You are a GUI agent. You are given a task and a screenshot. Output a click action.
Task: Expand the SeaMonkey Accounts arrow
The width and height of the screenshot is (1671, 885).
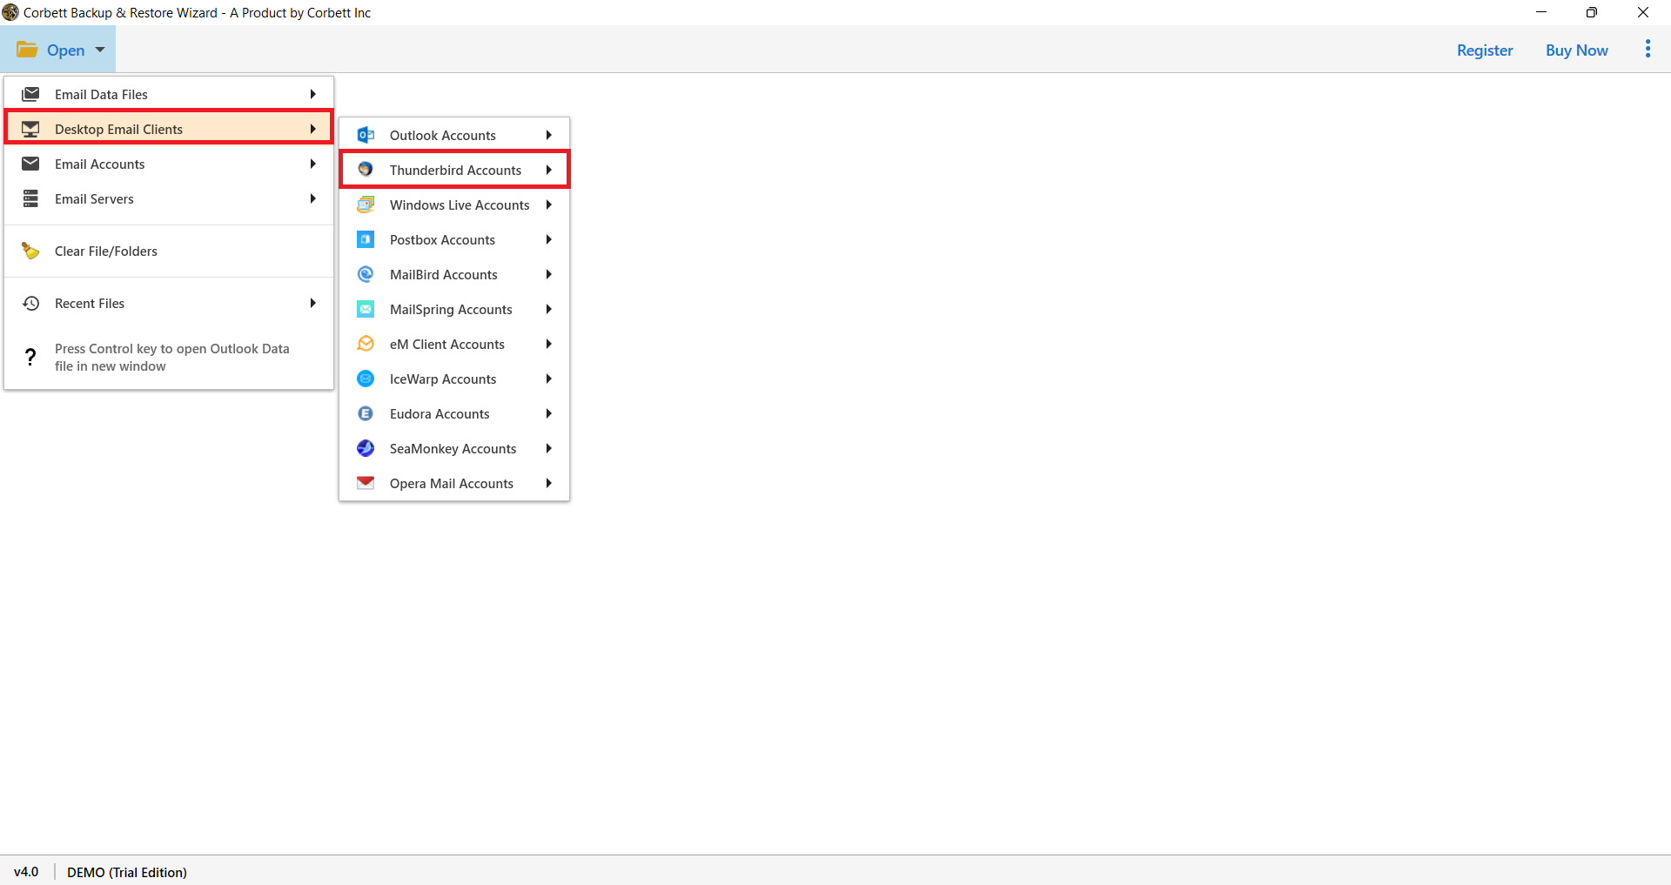pyautogui.click(x=548, y=448)
